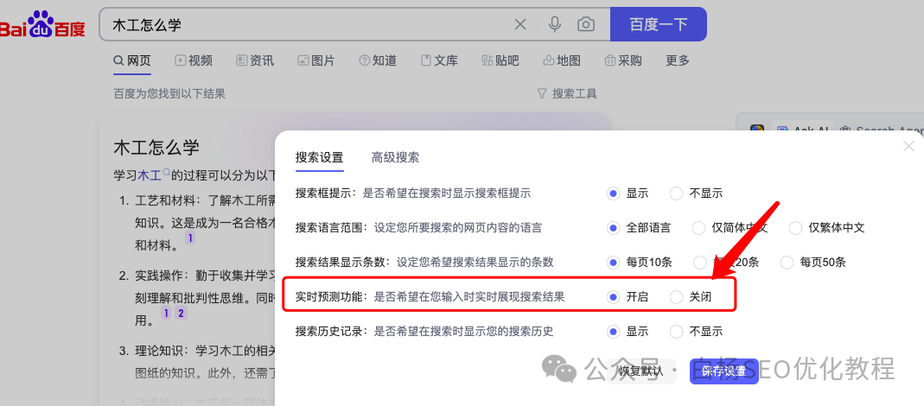Click the 百度一下 search button
Image resolution: width=924 pixels, height=406 pixels.
[x=659, y=24]
